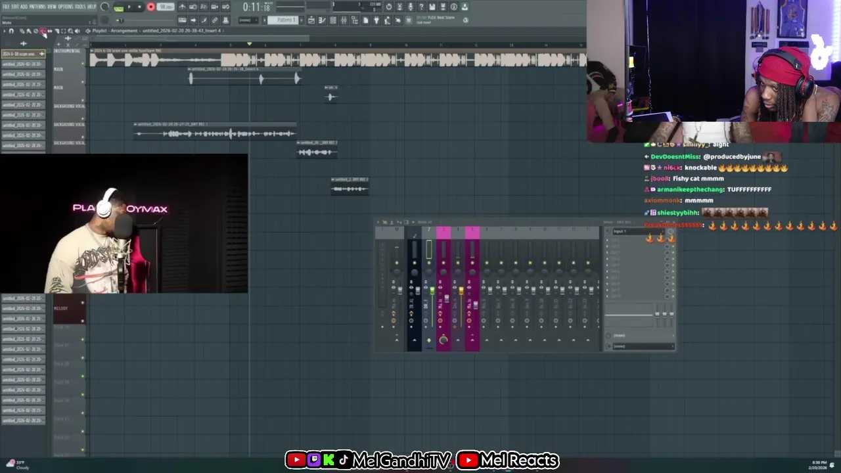Screen dimensions: 841x473
Task: Open the PATTERNS menu
Action: (x=37, y=7)
